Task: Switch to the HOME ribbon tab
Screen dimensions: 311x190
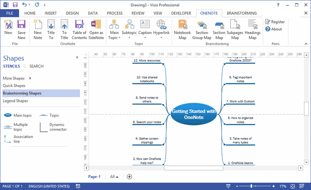Action: pyautogui.click(x=30, y=13)
